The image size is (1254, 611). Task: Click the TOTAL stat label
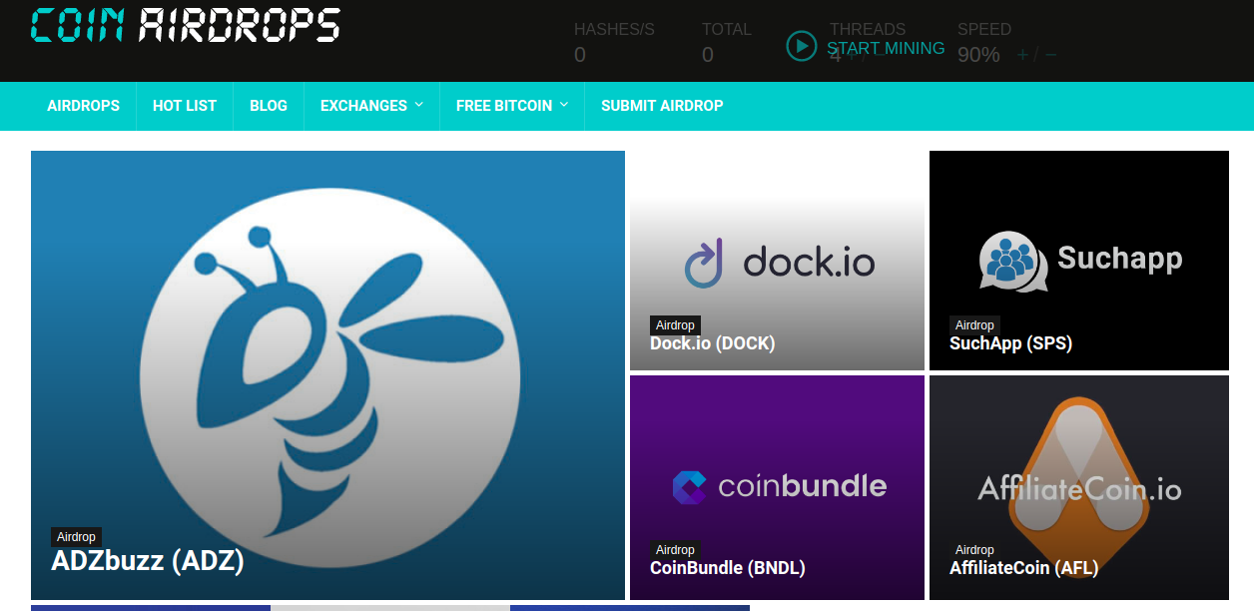727,30
